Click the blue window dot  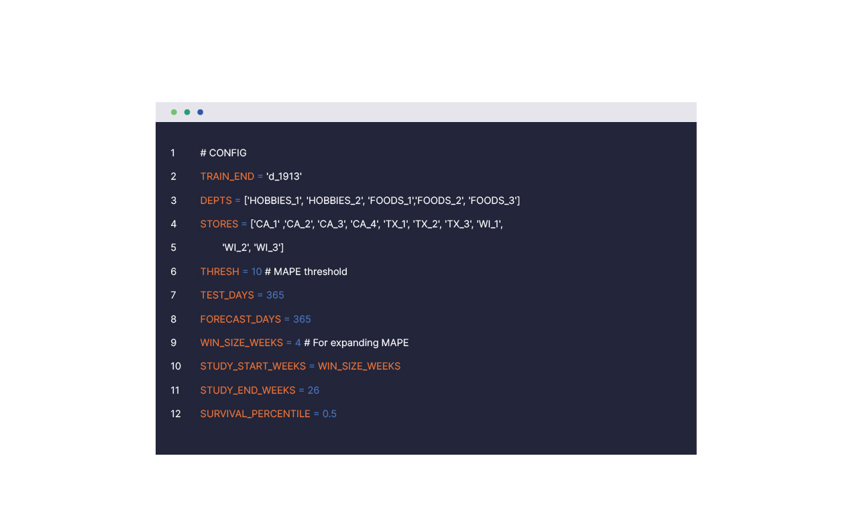coord(200,112)
